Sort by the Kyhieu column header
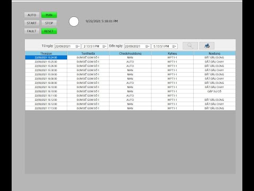This screenshot has height=191, width=254. coord(173,53)
